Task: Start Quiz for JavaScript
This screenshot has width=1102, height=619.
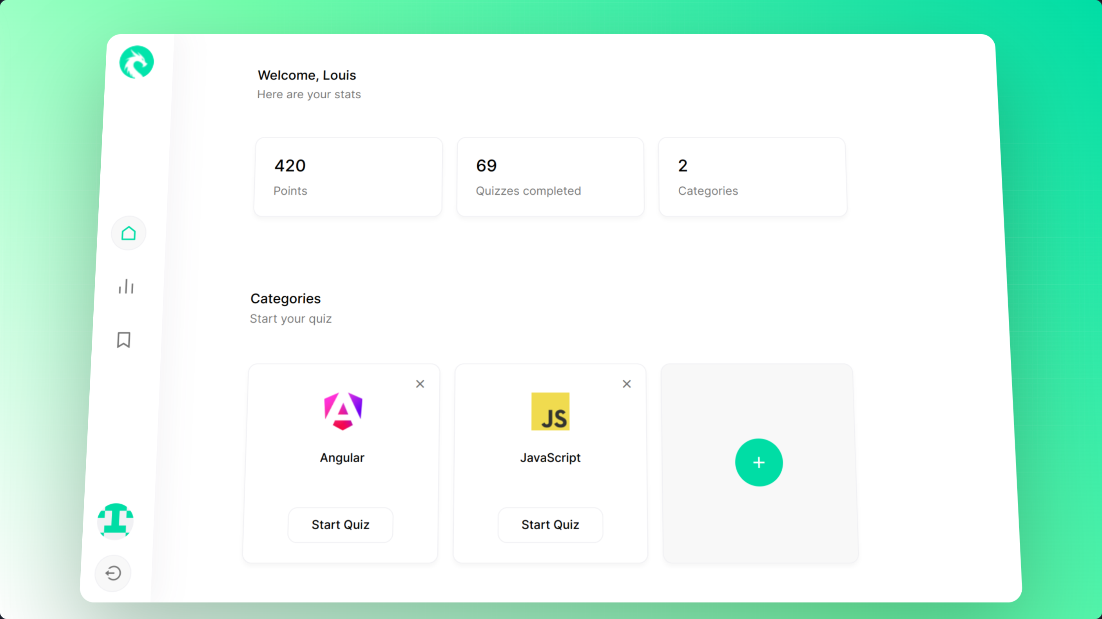Action: [550, 525]
